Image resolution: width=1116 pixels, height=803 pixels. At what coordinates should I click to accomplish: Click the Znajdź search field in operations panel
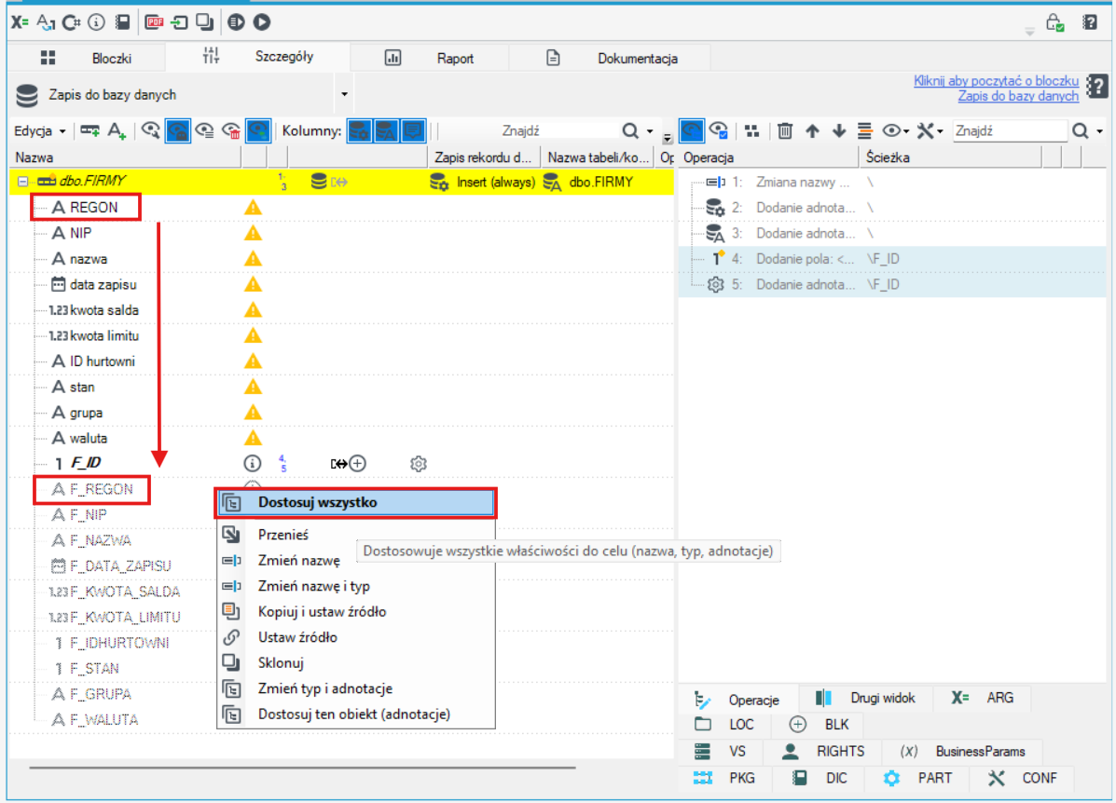click(x=1009, y=130)
